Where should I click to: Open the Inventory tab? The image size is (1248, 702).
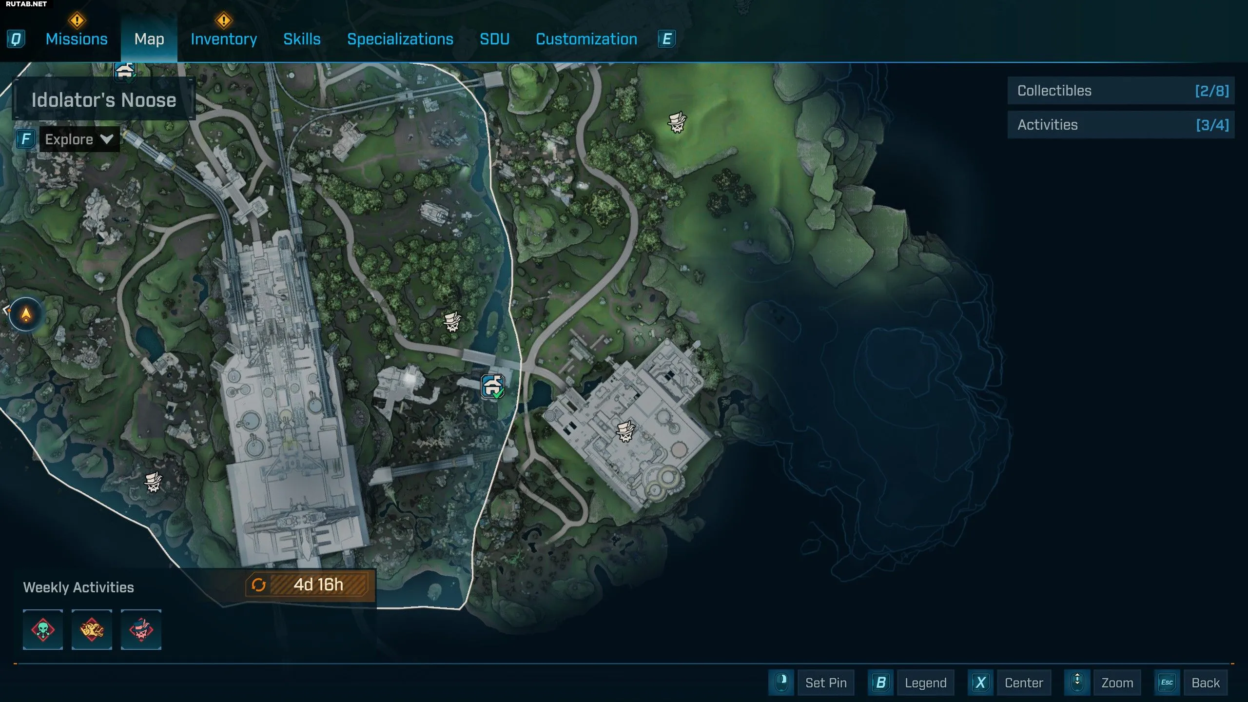(224, 39)
